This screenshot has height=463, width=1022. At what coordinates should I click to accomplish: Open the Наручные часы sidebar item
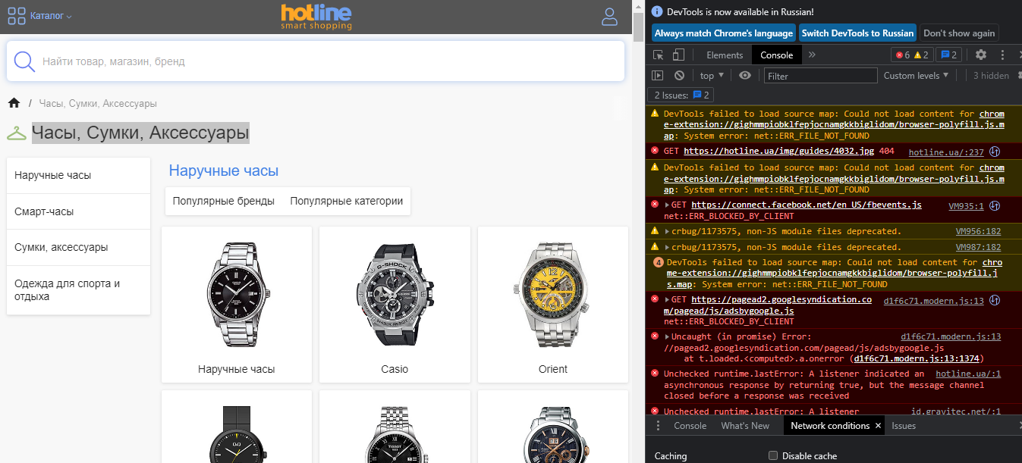coord(78,175)
